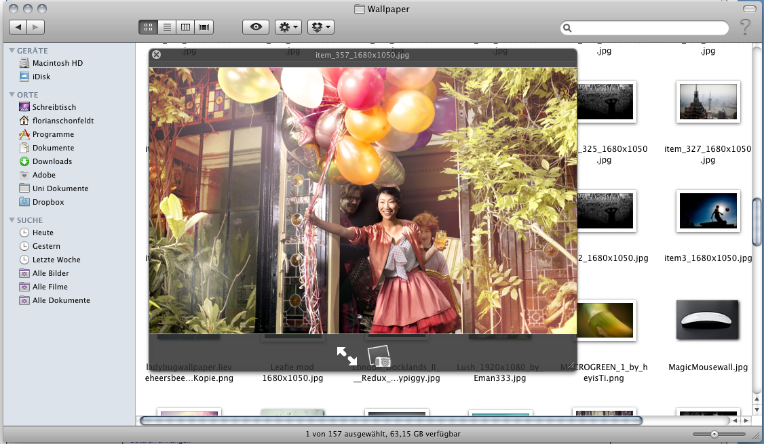Click the London_Docklands_II__Redux filename

397,372
